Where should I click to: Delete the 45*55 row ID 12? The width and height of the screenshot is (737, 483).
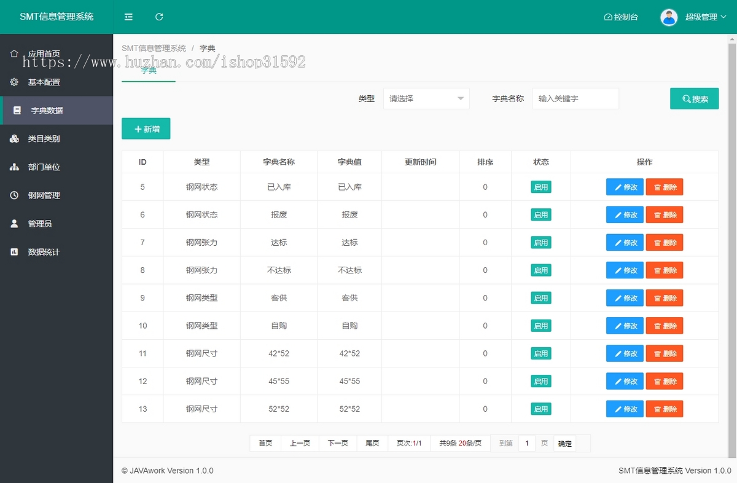click(x=665, y=381)
